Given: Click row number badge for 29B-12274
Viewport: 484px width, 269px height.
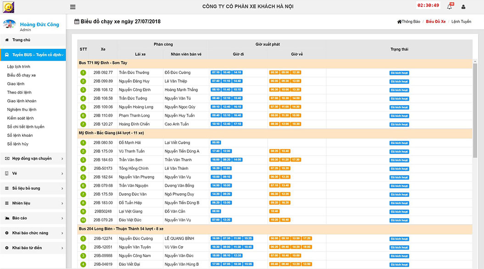Looking at the screenshot, I should (83, 239).
